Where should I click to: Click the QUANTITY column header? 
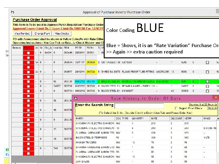click(141, 118)
